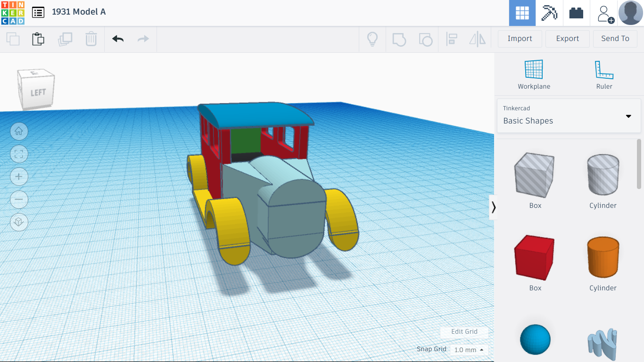Click the Zoom out minus button
The image size is (644, 362).
pos(19,199)
